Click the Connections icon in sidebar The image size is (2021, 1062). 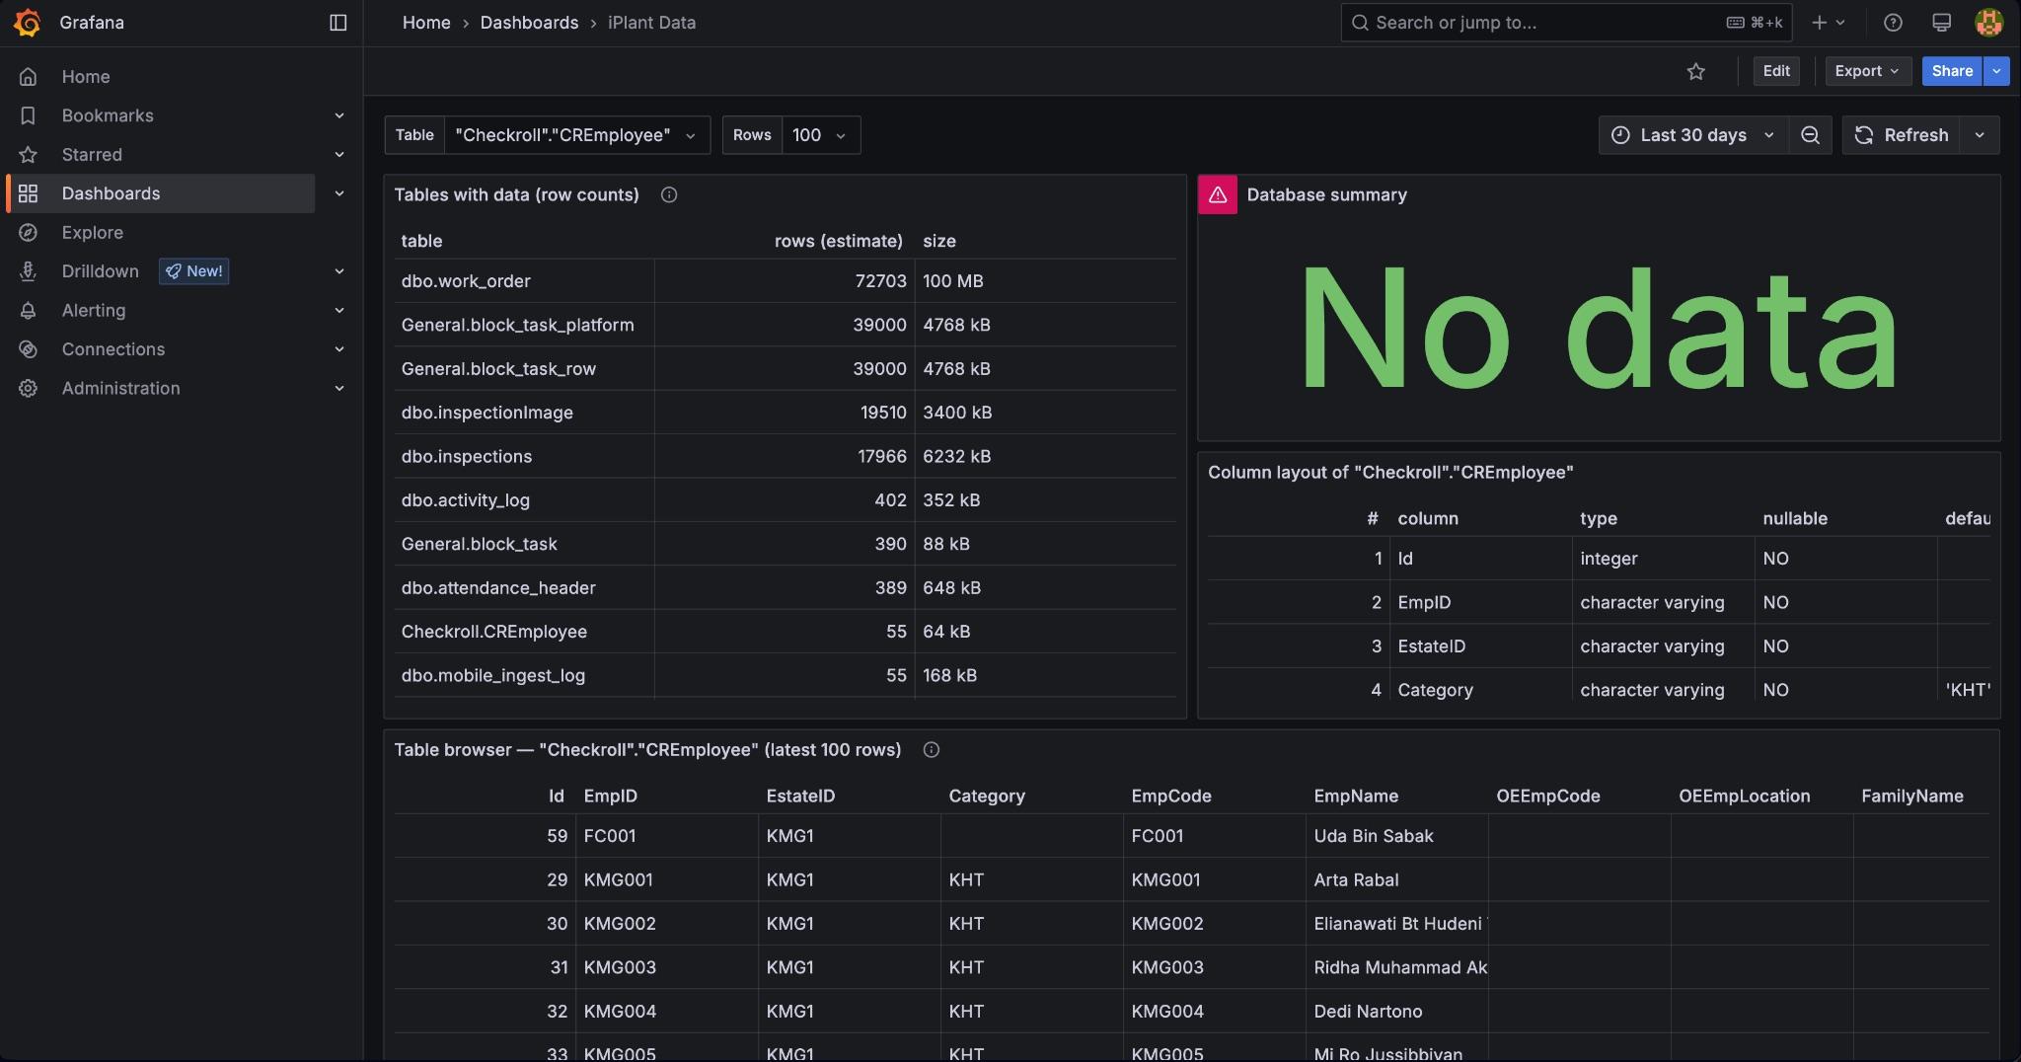pyautogui.click(x=29, y=349)
